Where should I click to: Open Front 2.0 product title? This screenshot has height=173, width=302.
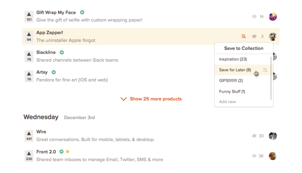pyautogui.click(x=46, y=152)
